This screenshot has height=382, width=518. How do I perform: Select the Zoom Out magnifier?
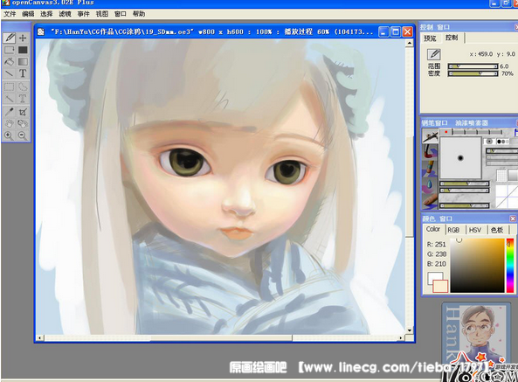click(23, 135)
